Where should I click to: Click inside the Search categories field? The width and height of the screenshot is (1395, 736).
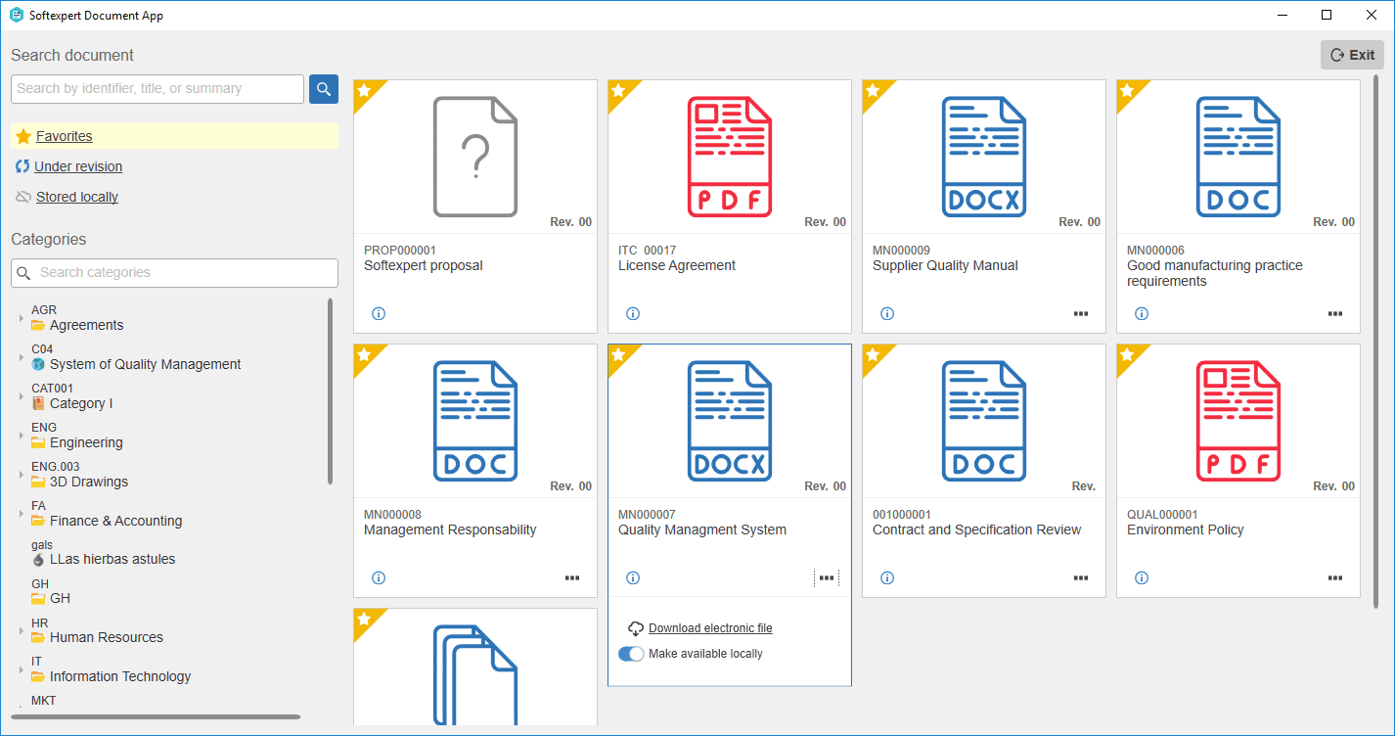(176, 273)
